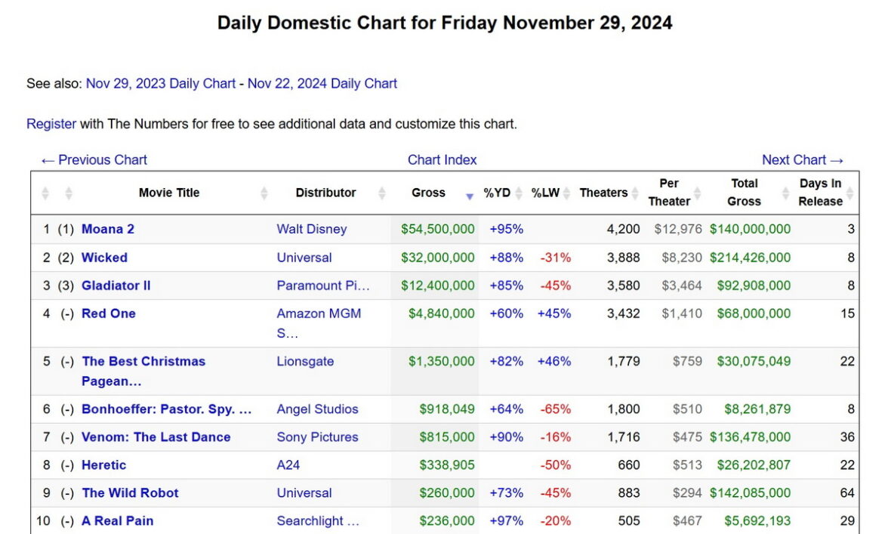Open the A24 distributor page
888x534 pixels.
point(288,465)
